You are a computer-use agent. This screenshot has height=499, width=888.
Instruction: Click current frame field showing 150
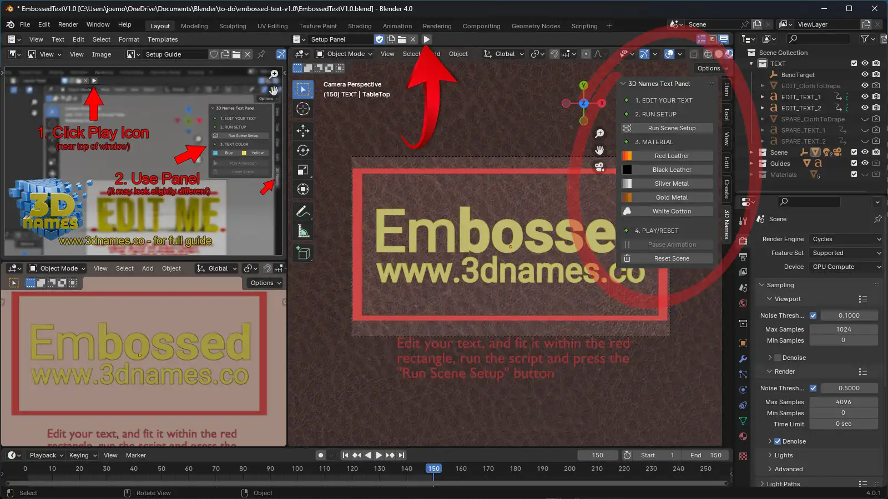coord(598,455)
